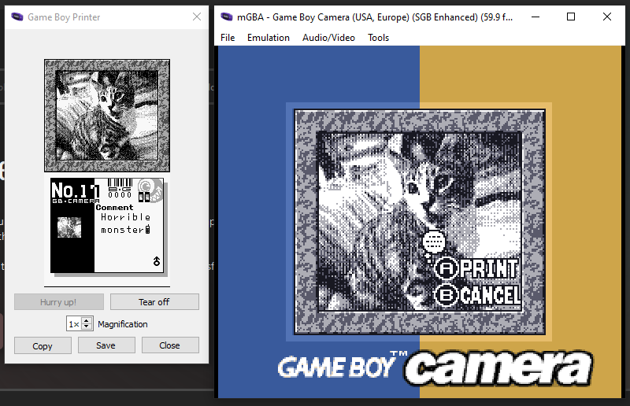
Task: Click the Close button in Game Boy Printer
Action: [x=170, y=345]
